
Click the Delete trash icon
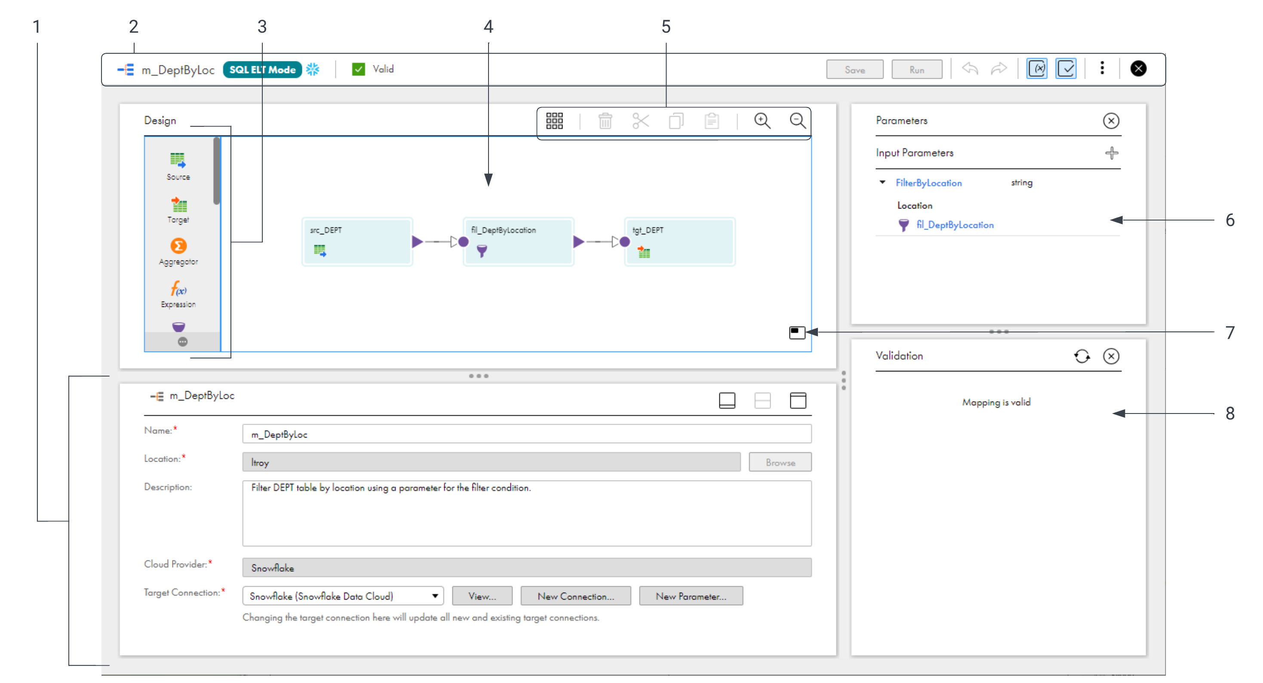(605, 120)
